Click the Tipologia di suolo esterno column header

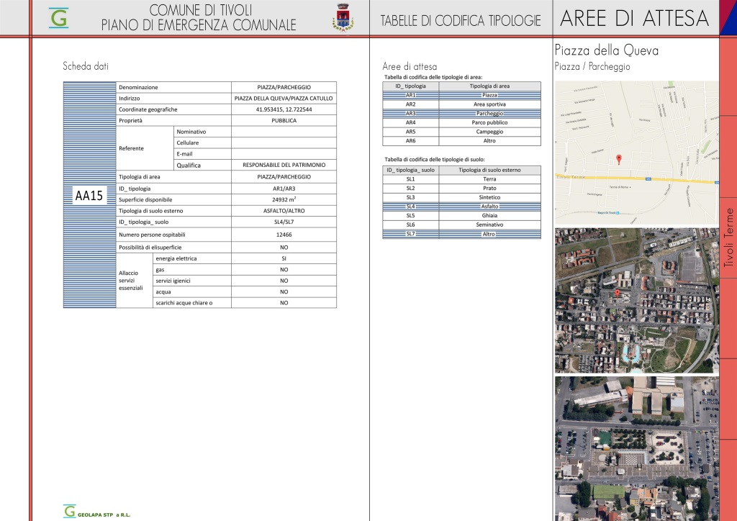489,170
